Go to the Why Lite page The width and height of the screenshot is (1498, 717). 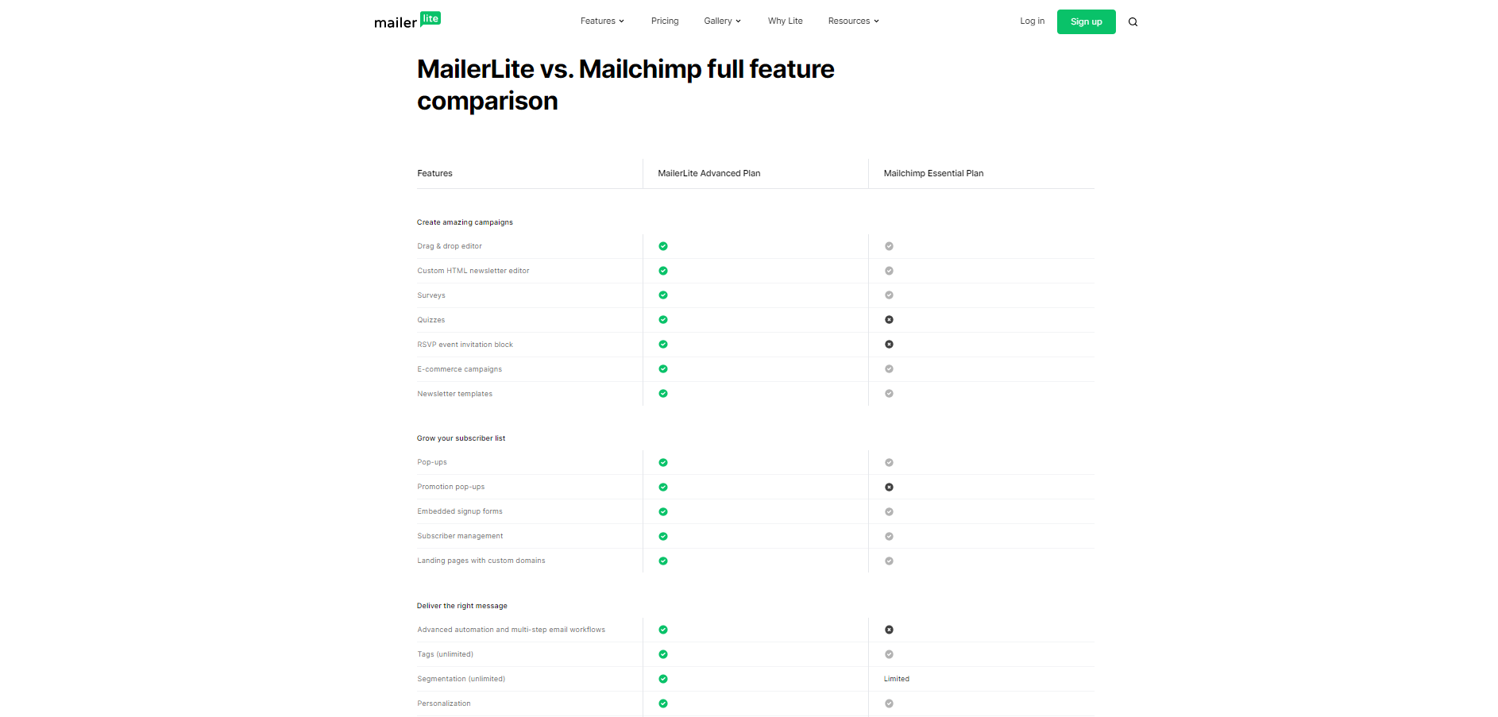785,21
